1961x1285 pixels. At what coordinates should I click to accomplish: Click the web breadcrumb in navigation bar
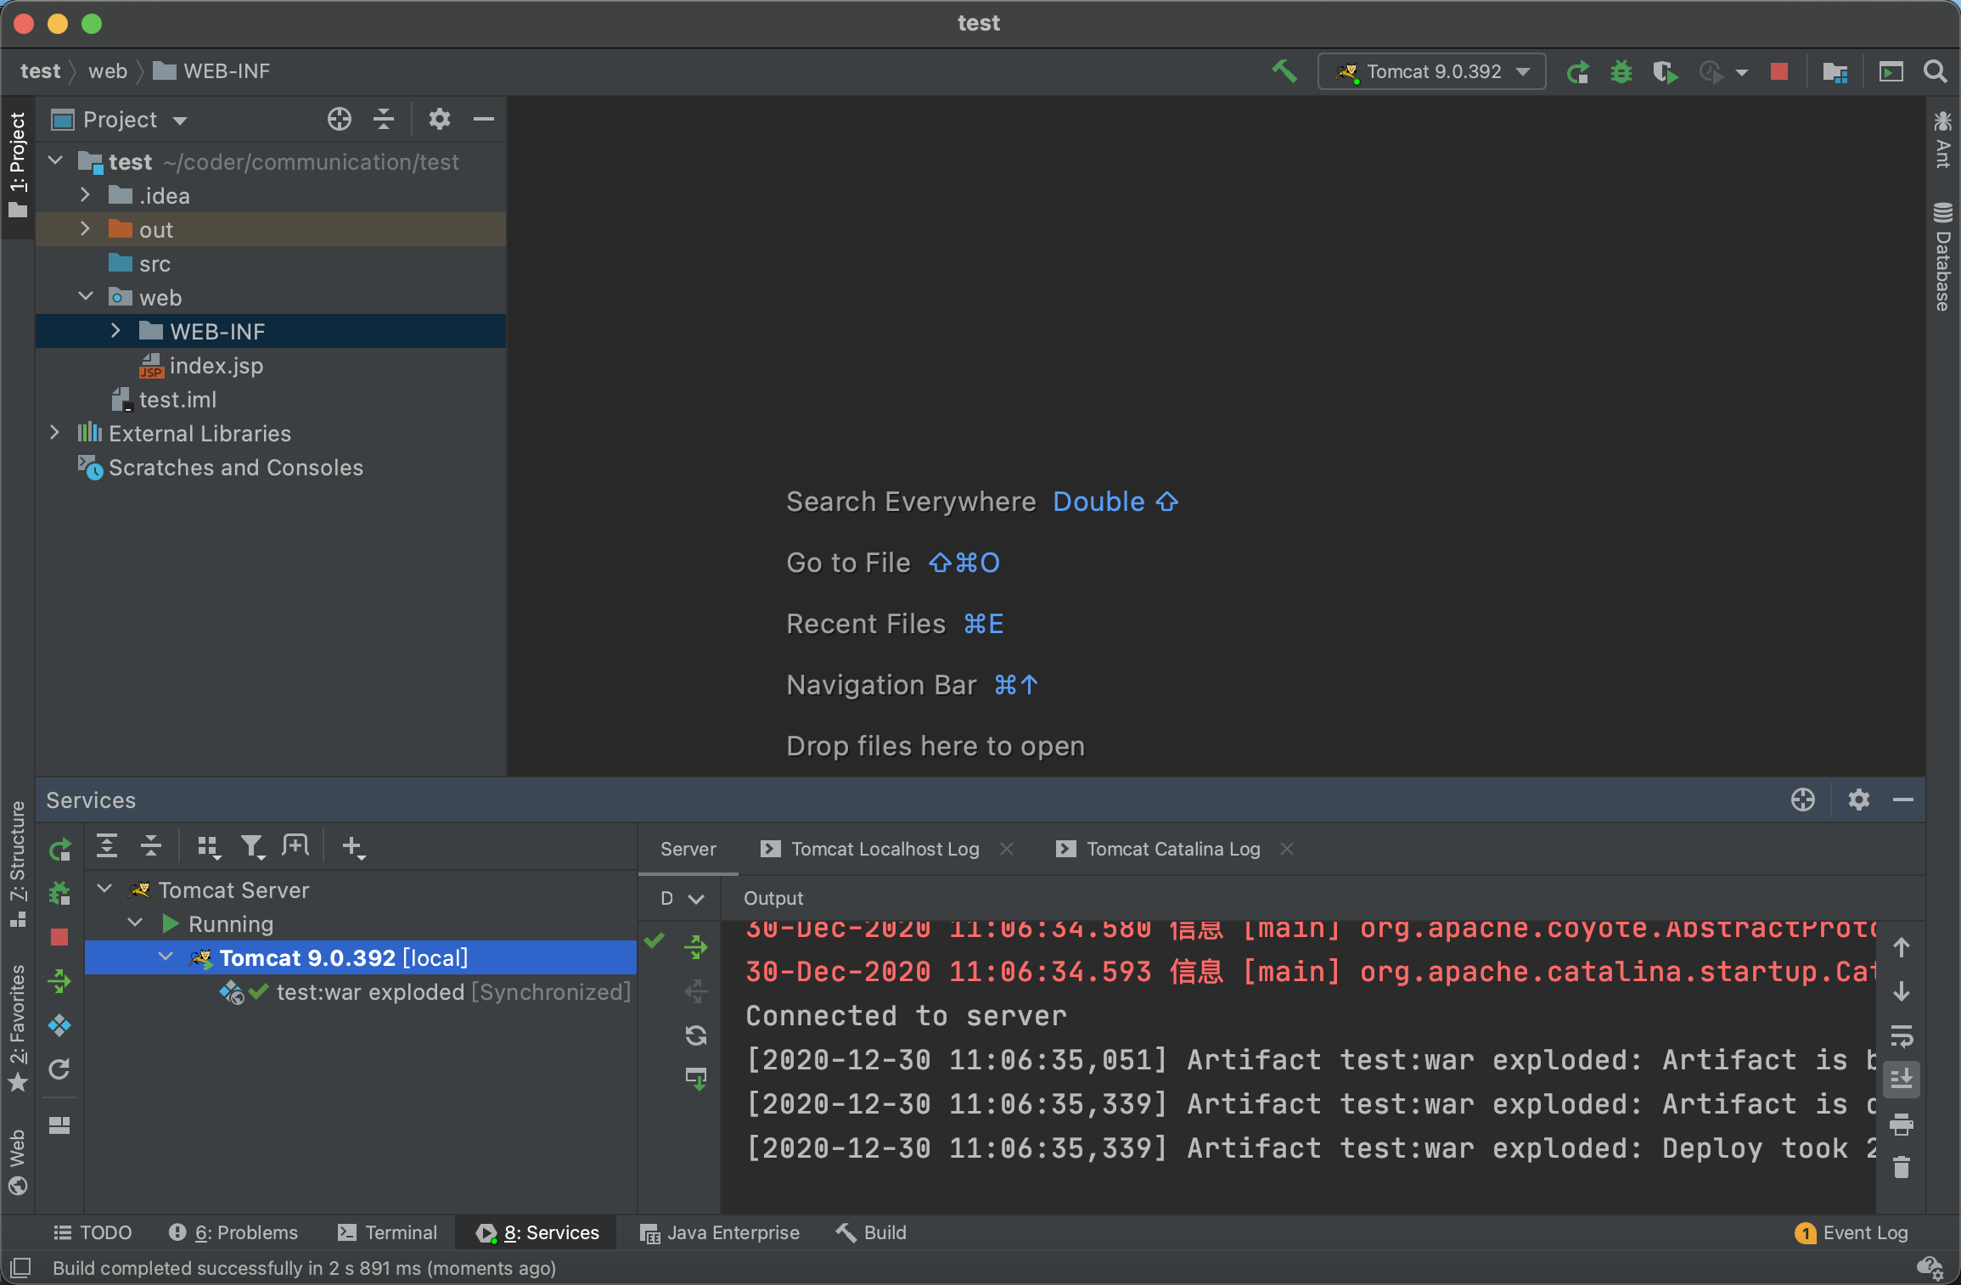coord(107,71)
